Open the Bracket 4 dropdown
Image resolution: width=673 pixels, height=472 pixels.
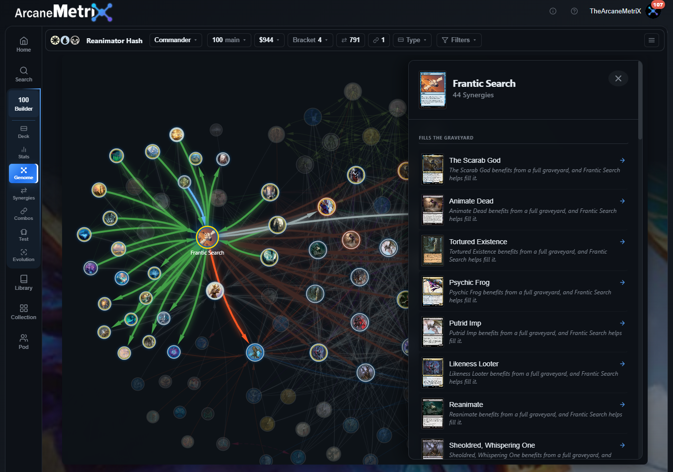(x=310, y=40)
